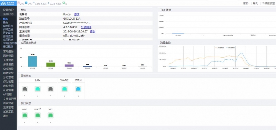This screenshot has width=276, height=130.
Task: Click the GoCloud logo in the header
Action: 8,3
